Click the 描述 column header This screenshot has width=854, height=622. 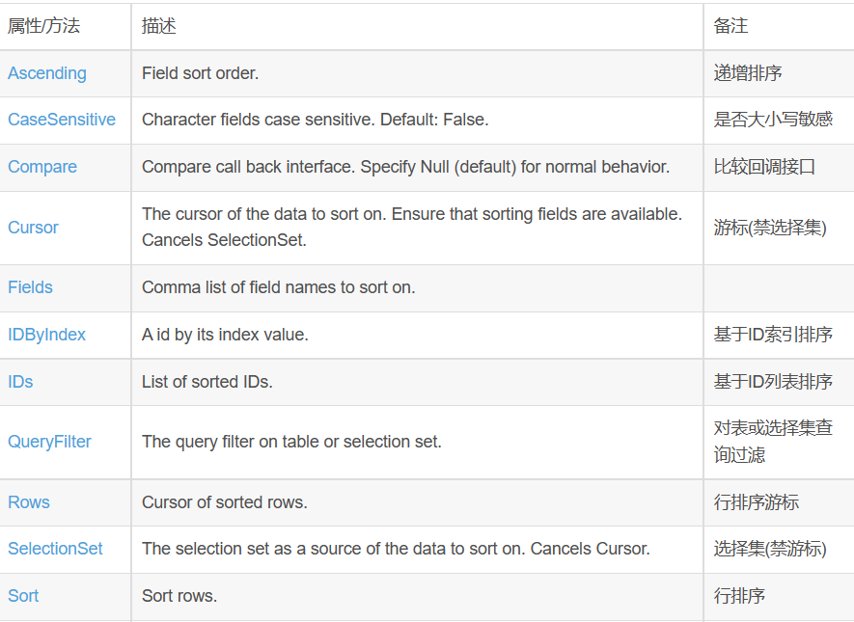pyautogui.click(x=159, y=26)
